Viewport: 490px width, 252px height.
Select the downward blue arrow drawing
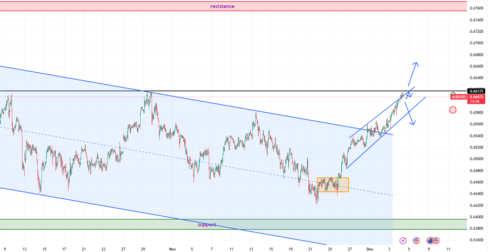point(410,114)
